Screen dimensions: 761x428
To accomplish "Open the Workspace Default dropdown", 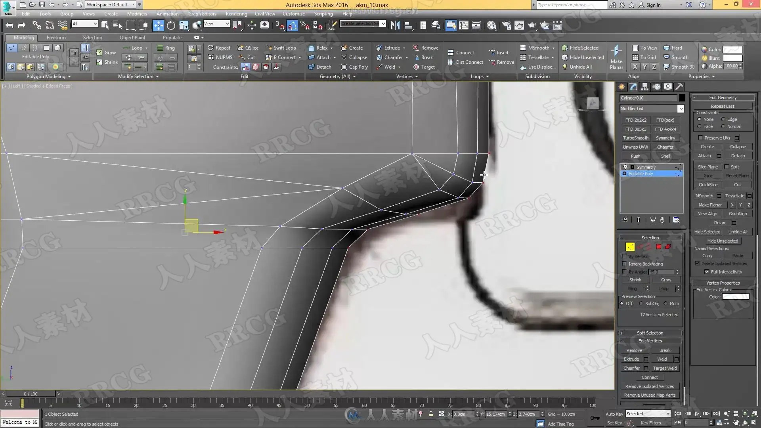I will (x=134, y=5).
